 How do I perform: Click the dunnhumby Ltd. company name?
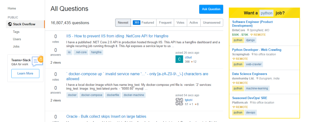243,79
